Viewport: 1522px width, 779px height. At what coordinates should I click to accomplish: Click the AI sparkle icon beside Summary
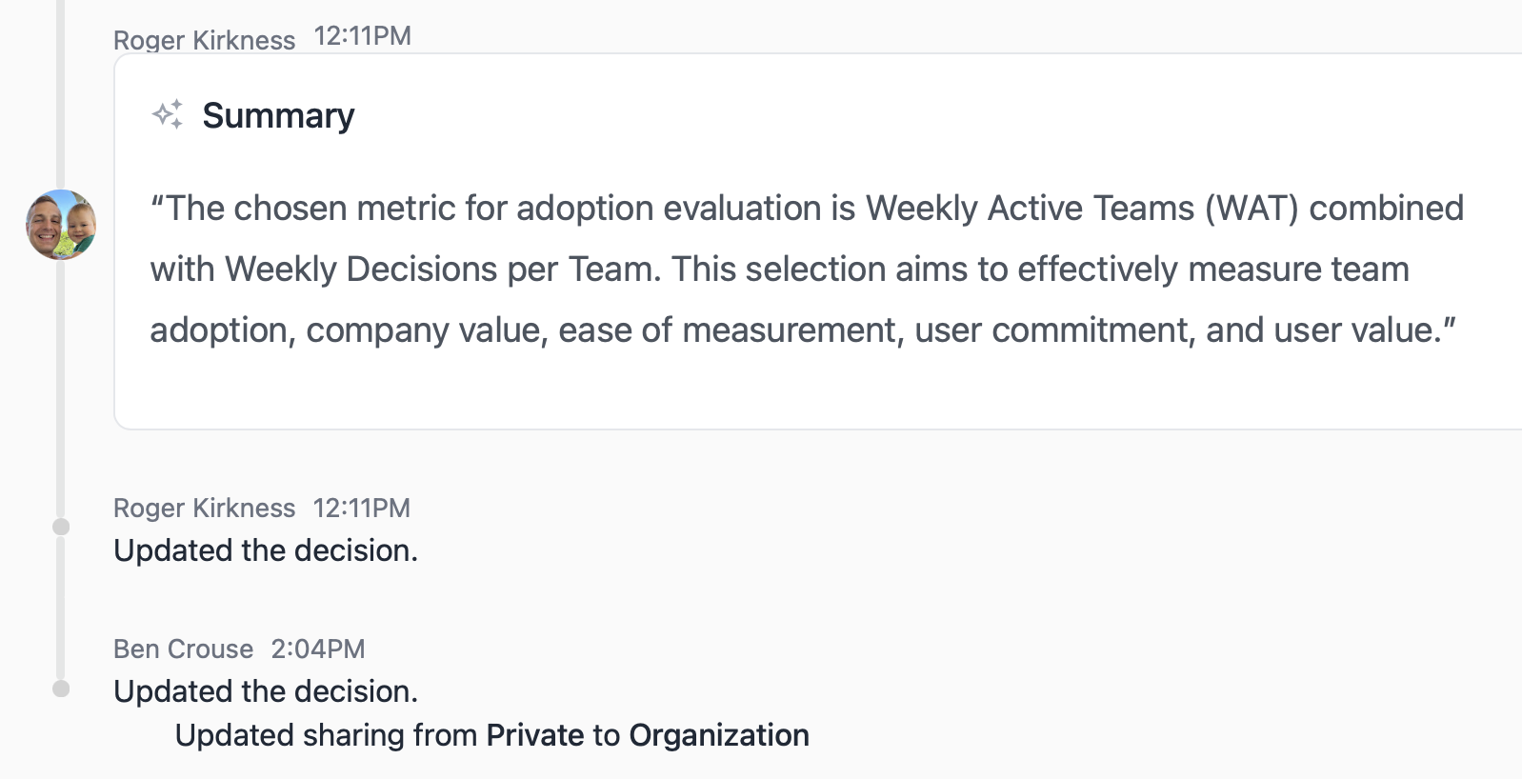pyautogui.click(x=168, y=115)
